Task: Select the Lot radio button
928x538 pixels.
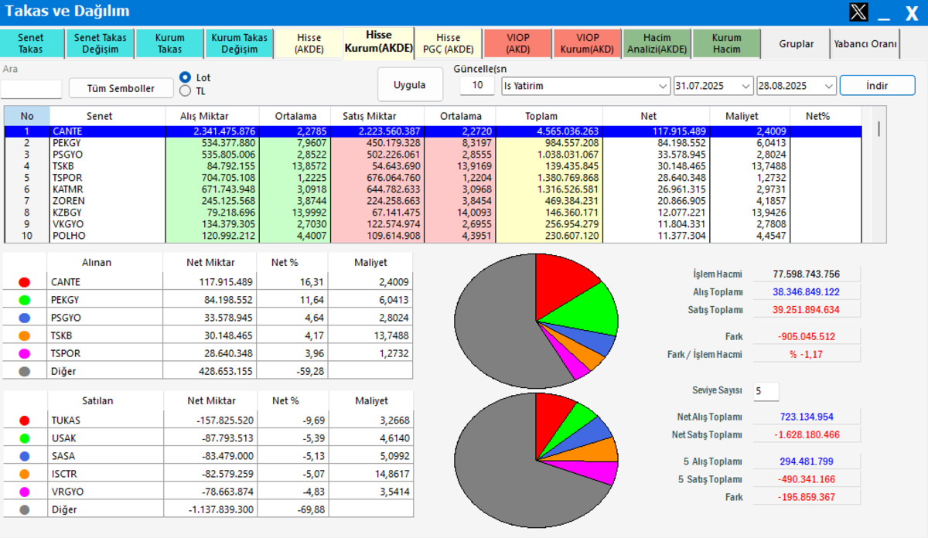Action: [185, 77]
